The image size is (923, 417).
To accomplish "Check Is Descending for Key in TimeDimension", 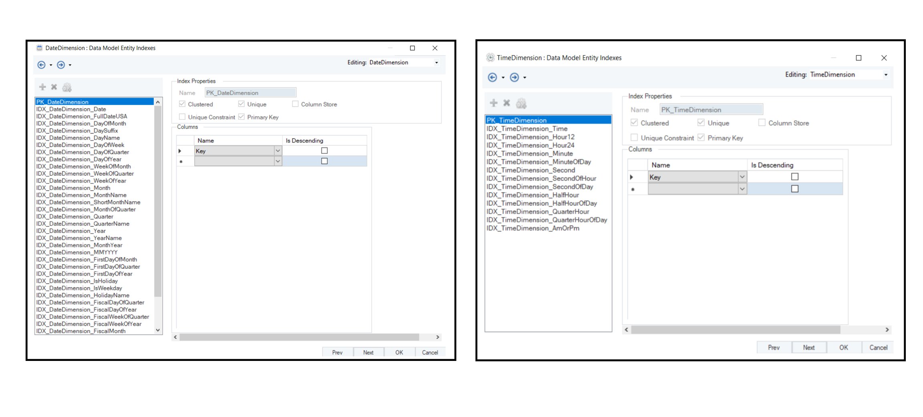I will pyautogui.click(x=795, y=177).
